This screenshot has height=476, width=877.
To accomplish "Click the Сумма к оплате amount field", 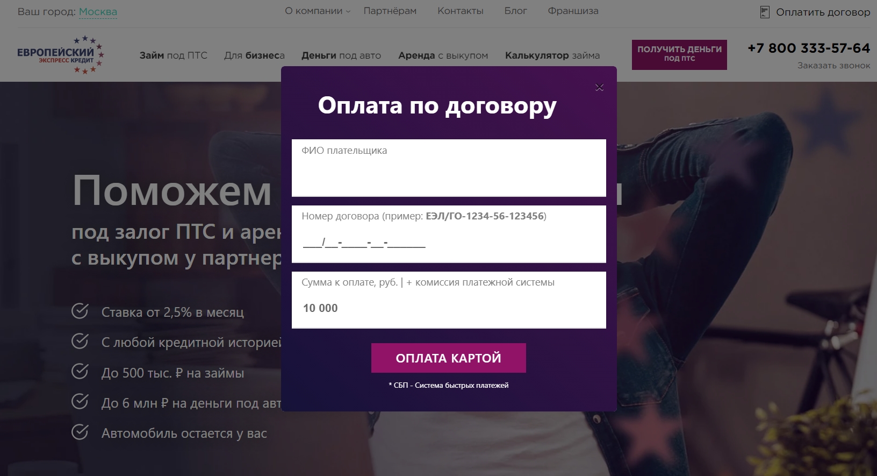I will [x=449, y=300].
